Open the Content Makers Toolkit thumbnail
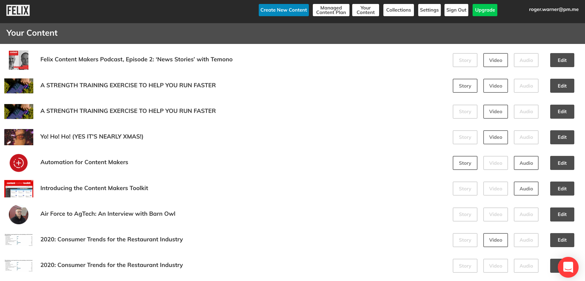This screenshot has width=585, height=281. pos(19,189)
